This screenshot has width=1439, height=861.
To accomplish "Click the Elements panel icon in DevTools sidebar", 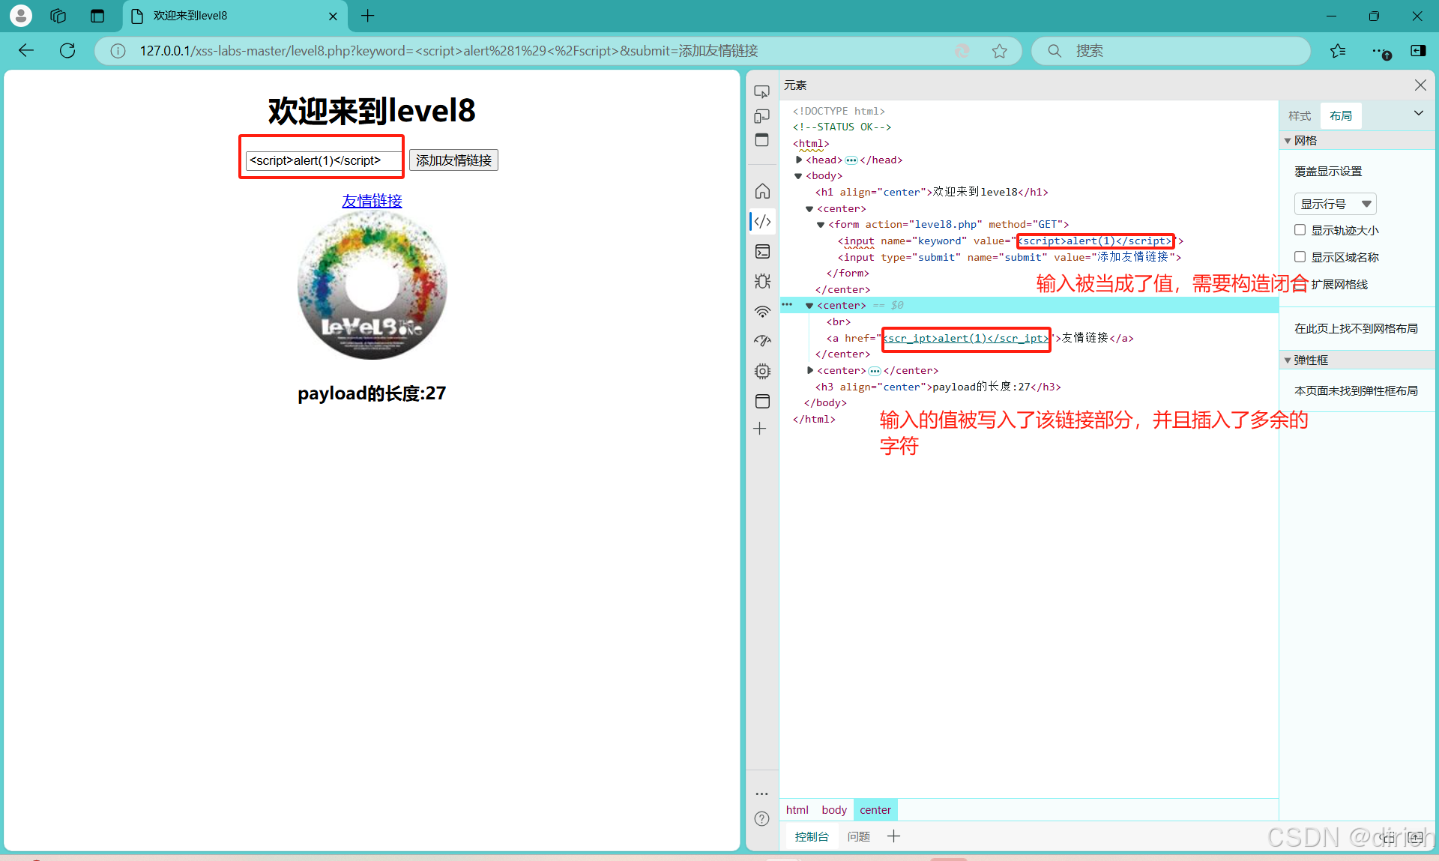I will (x=762, y=221).
